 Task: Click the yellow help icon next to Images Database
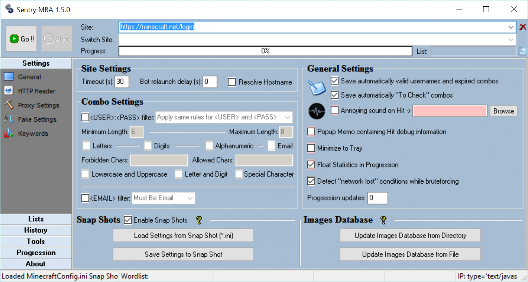click(x=383, y=220)
